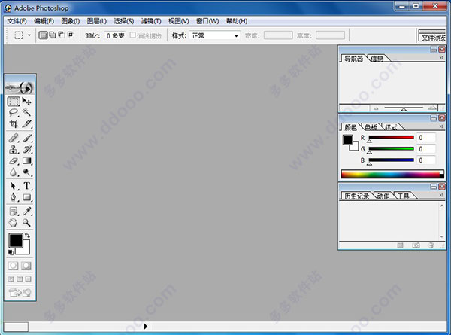Switch to the 动作 actions tab

coord(383,196)
